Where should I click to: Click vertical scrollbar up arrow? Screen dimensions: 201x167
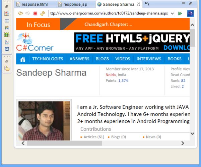(192, 25)
